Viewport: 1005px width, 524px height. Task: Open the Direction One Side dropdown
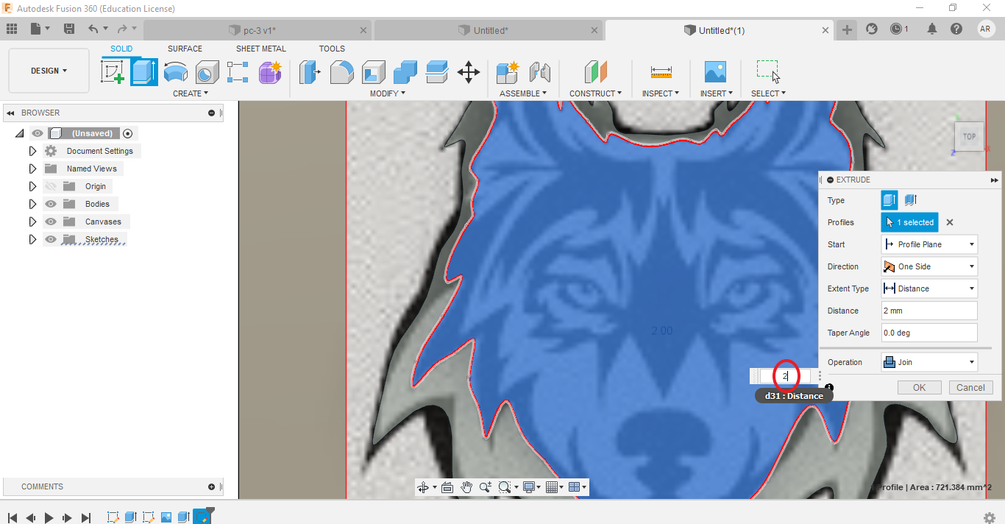929,266
